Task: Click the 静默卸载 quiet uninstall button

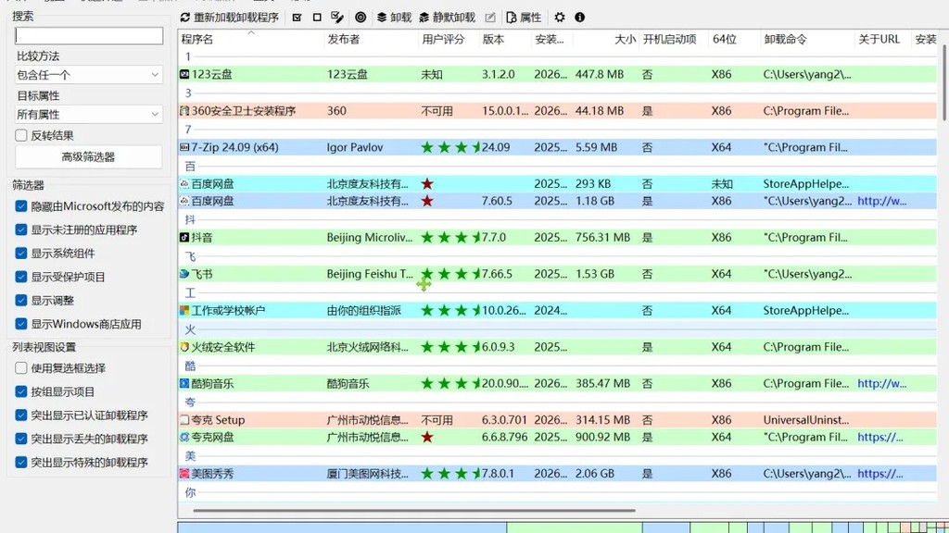Action: pyautogui.click(x=448, y=18)
